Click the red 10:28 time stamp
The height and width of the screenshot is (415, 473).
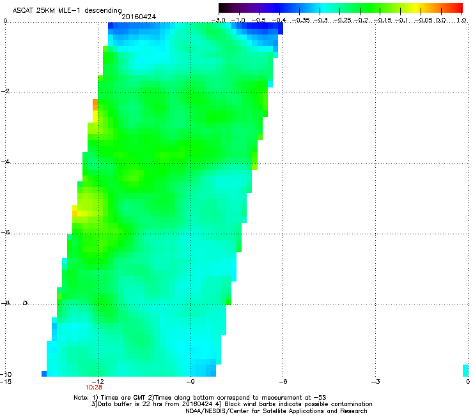tap(93, 388)
